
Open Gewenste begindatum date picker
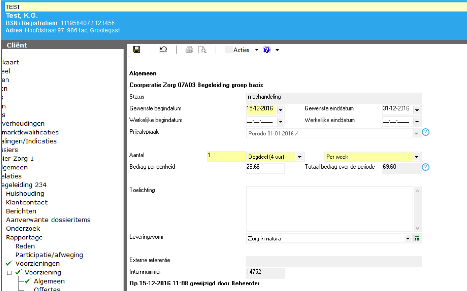pyautogui.click(x=281, y=110)
